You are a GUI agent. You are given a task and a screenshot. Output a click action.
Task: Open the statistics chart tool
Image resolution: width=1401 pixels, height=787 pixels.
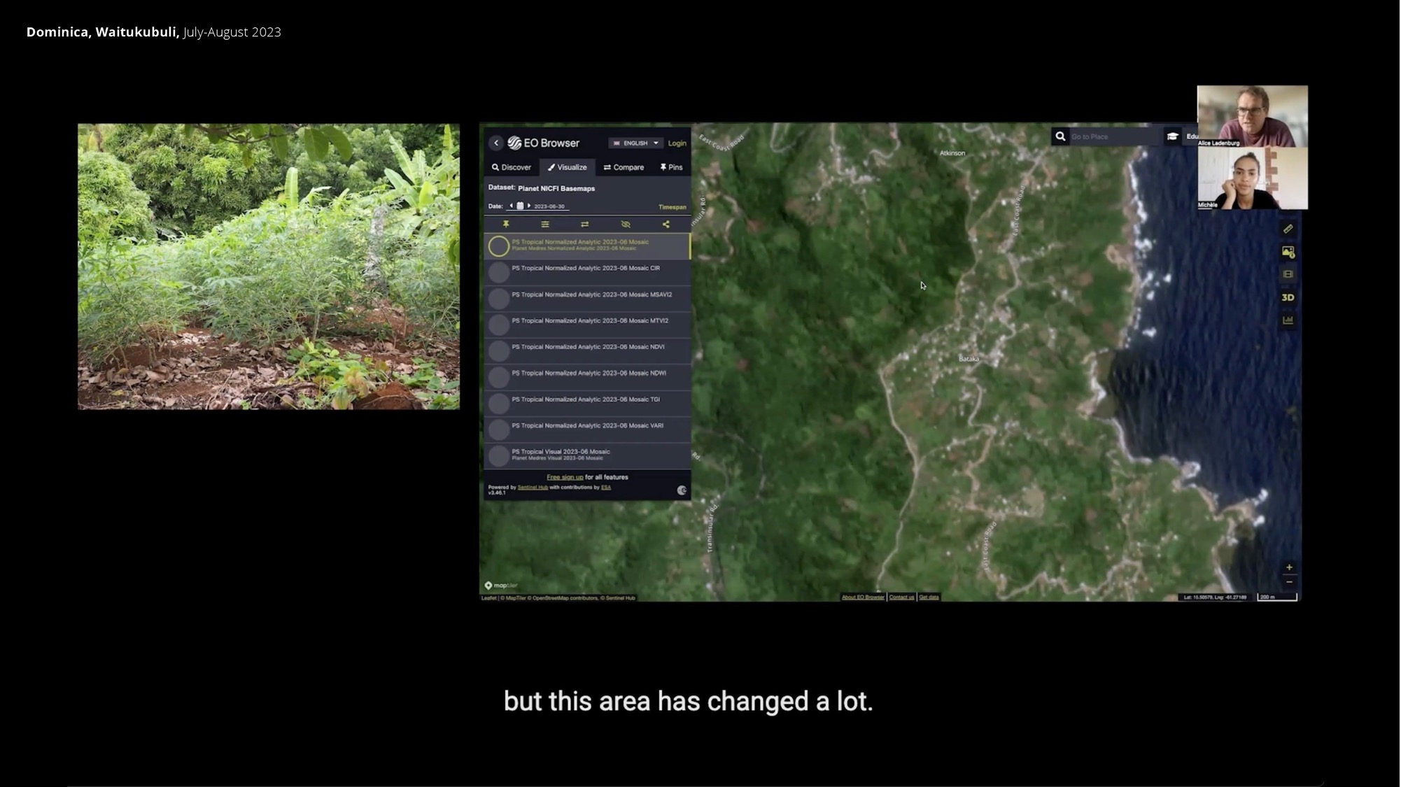coord(1288,320)
